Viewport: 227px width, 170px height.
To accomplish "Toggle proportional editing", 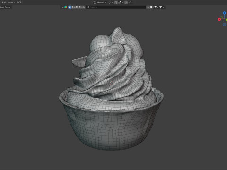I will click(126, 2).
